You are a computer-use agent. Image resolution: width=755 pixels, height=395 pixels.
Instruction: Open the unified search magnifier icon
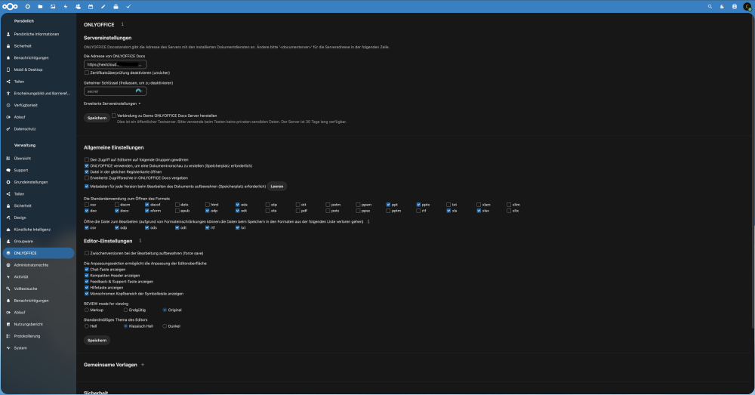(x=710, y=7)
